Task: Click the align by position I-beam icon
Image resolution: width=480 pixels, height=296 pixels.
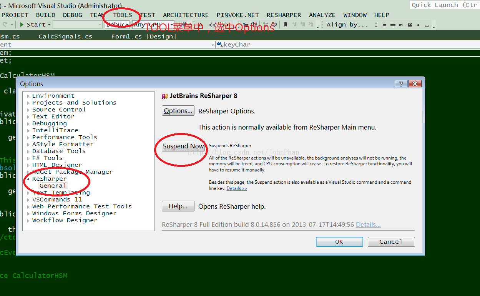Action: point(376,25)
